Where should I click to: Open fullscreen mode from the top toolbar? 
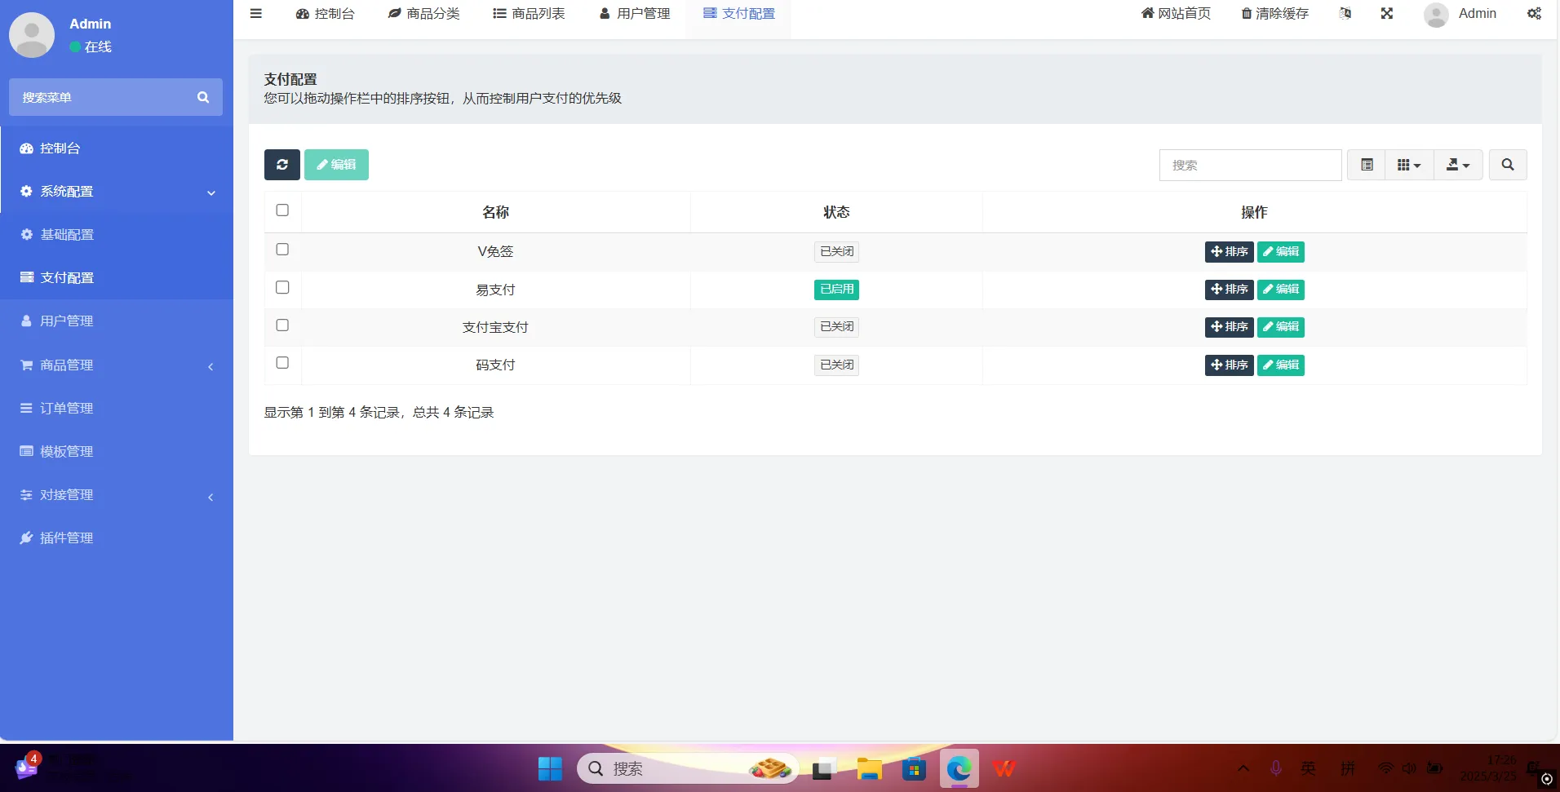coord(1386,13)
